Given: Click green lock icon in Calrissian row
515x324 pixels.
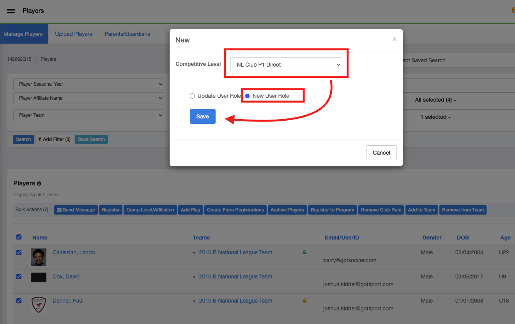Looking at the screenshot, I should point(304,252).
